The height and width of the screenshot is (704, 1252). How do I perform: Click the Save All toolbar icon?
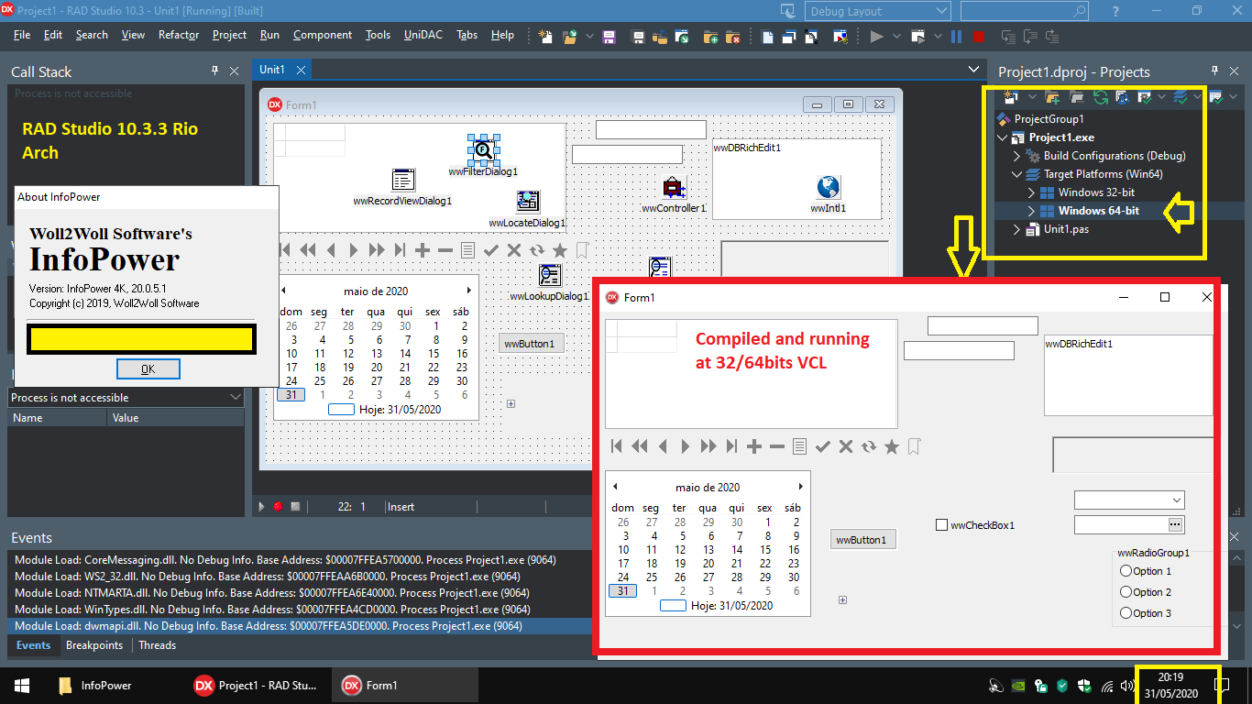[x=637, y=37]
